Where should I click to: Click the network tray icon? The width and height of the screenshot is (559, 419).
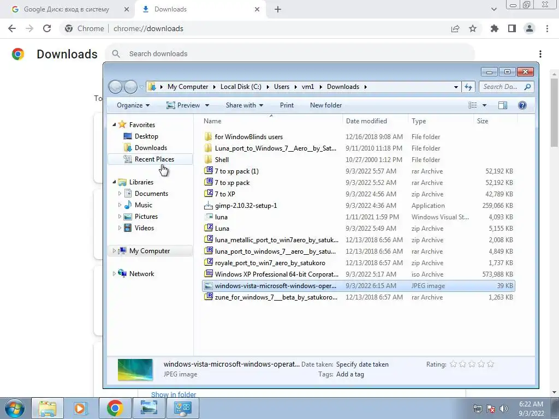pyautogui.click(x=477, y=409)
